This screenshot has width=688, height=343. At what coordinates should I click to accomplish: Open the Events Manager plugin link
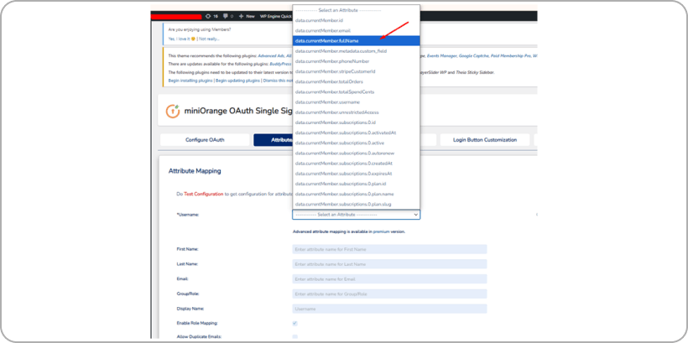pos(442,56)
